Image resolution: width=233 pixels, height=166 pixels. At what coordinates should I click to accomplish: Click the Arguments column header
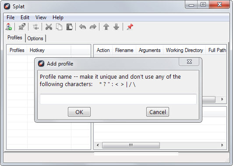(x=149, y=50)
